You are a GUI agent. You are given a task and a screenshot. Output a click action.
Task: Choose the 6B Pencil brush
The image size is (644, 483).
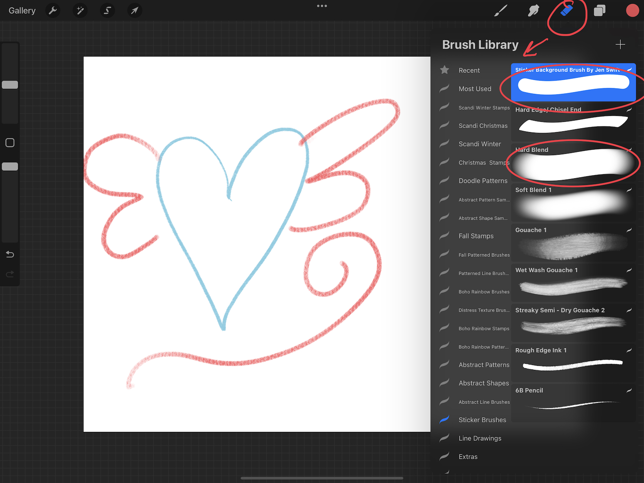[x=573, y=401]
